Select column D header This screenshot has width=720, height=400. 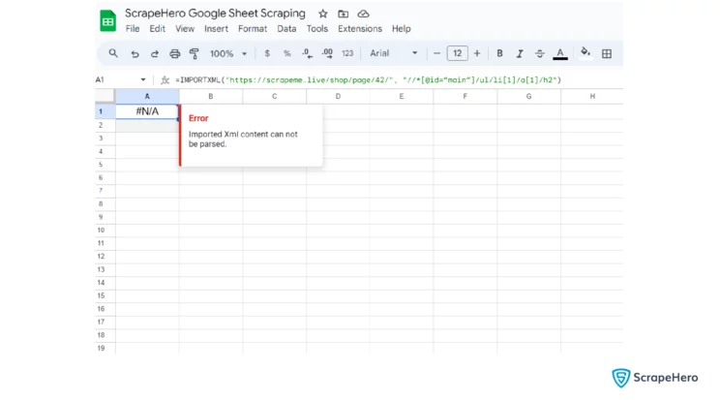point(338,97)
